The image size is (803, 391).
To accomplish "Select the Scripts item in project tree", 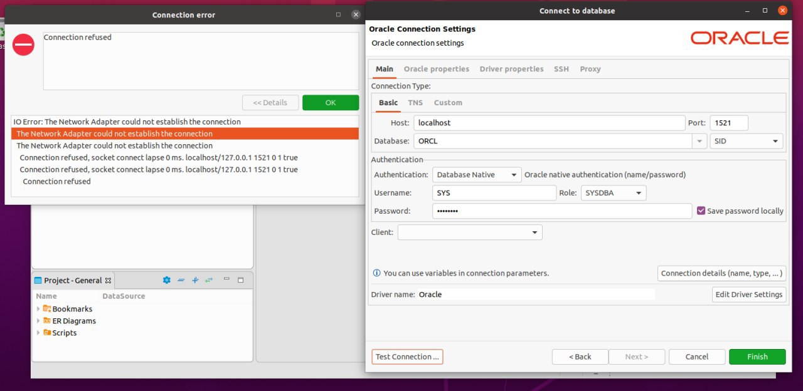I will point(65,333).
